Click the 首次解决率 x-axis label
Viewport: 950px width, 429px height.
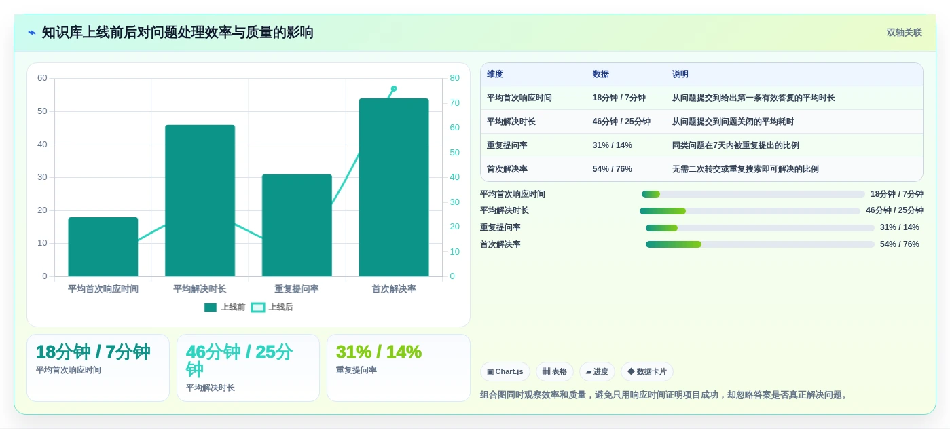click(x=394, y=289)
